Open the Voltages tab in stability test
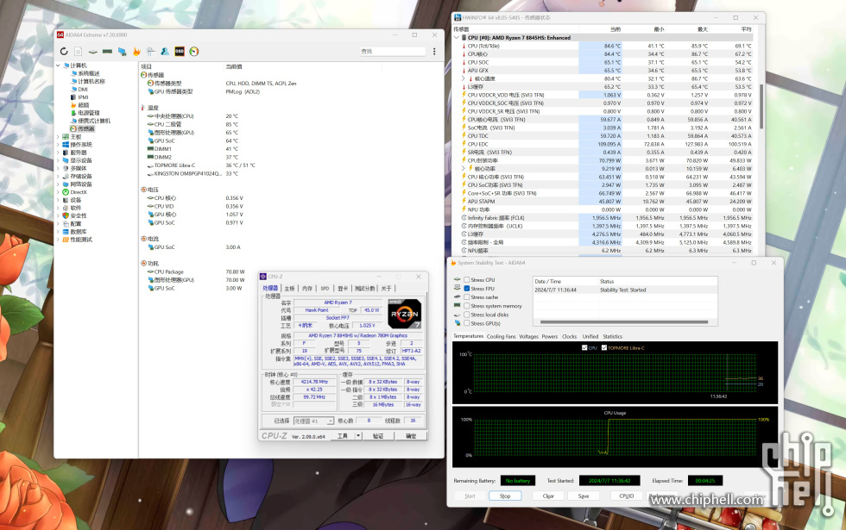 tap(528, 337)
